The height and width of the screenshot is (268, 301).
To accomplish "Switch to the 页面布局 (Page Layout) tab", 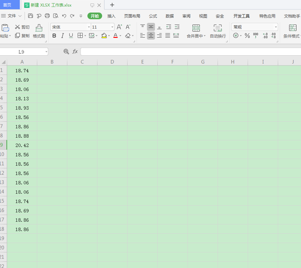I will point(132,16).
